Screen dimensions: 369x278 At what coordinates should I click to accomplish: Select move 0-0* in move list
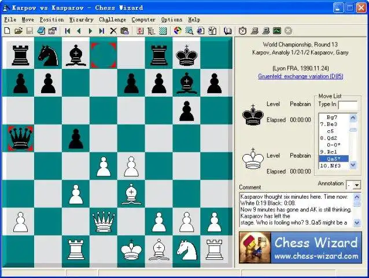334,145
